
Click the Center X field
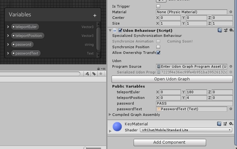(170, 18)
